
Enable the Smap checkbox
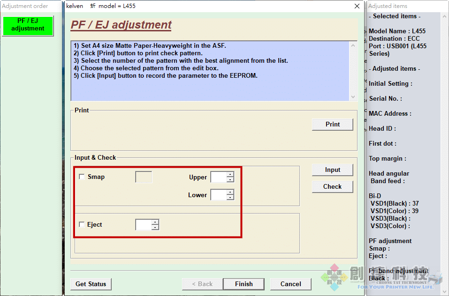pyautogui.click(x=82, y=177)
